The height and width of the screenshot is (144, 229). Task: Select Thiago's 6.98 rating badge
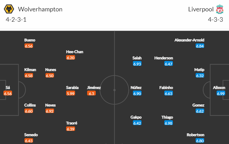(x=168, y=123)
